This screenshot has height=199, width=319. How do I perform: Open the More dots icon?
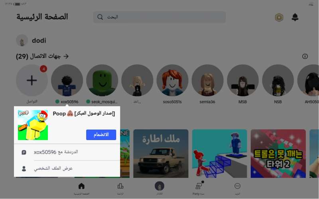237,188
